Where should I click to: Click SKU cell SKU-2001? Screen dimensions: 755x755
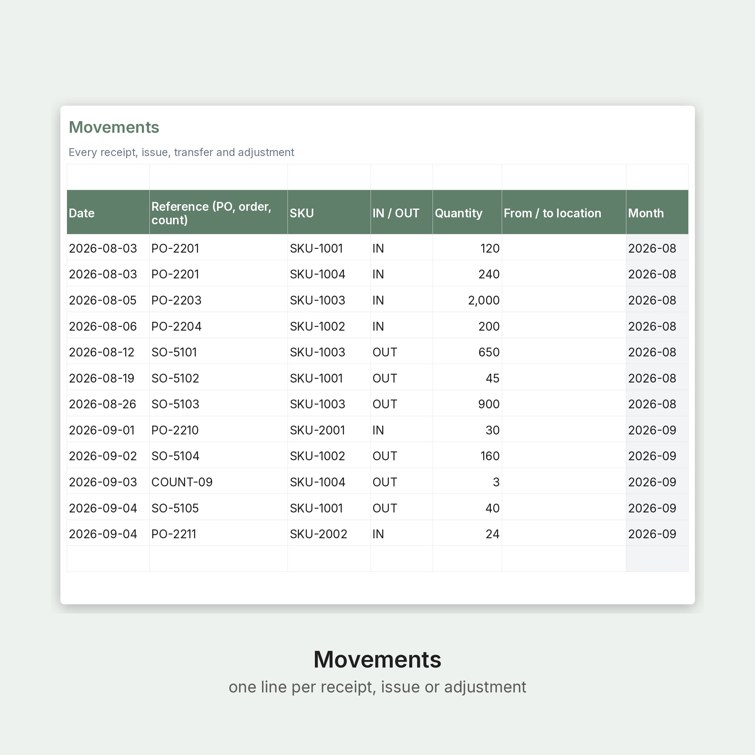[329, 429]
